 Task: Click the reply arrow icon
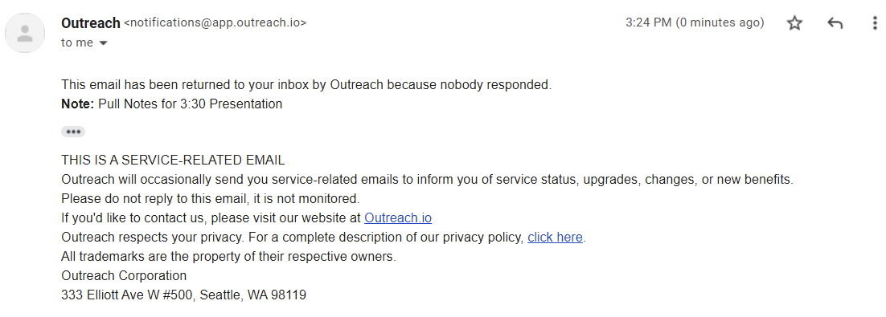point(835,23)
